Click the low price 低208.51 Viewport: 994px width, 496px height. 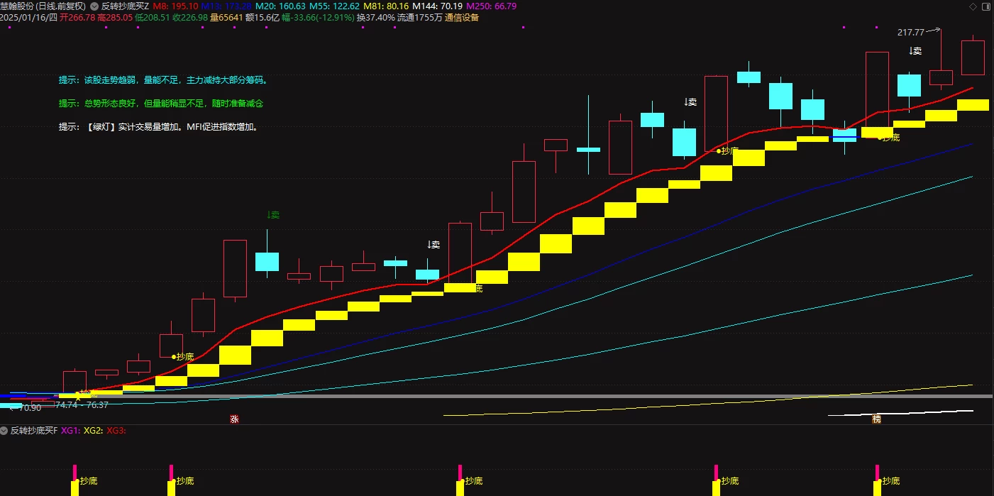coord(152,17)
